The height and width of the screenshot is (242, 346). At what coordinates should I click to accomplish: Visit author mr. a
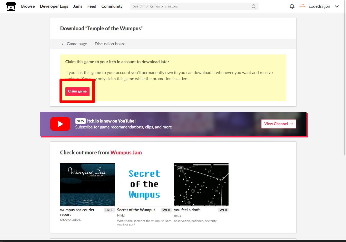177,216
